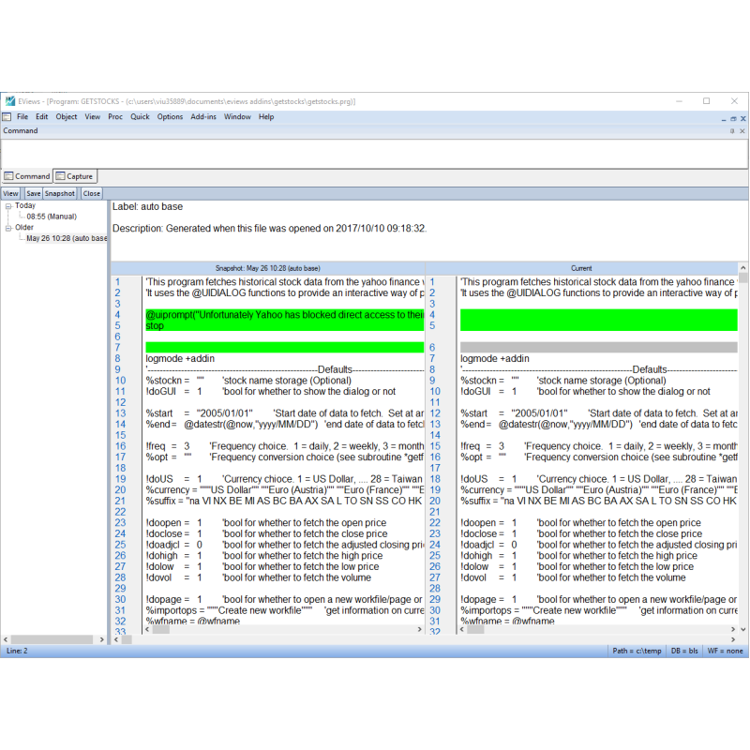The width and height of the screenshot is (750, 750).
Task: Switch to the Command tab
Action: [27, 176]
